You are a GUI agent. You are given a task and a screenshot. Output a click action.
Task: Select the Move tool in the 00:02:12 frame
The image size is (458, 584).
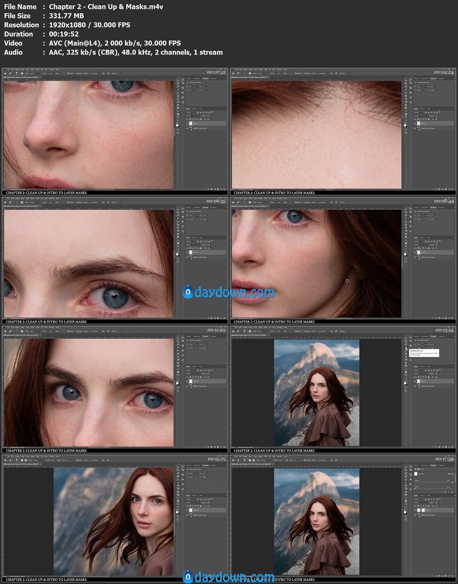[x=178, y=81]
